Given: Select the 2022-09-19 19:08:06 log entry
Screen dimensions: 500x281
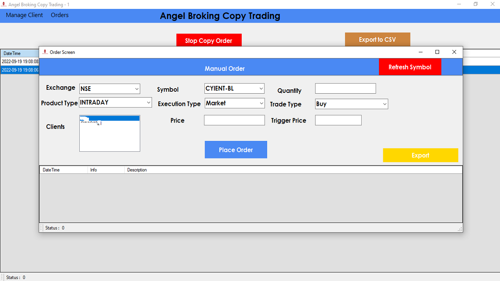Looking at the screenshot, I should [x=20, y=69].
